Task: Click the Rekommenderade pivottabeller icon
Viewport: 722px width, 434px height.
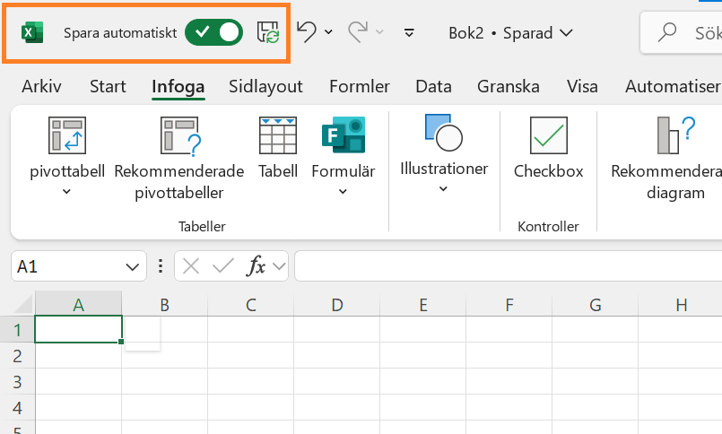Action: 180,135
